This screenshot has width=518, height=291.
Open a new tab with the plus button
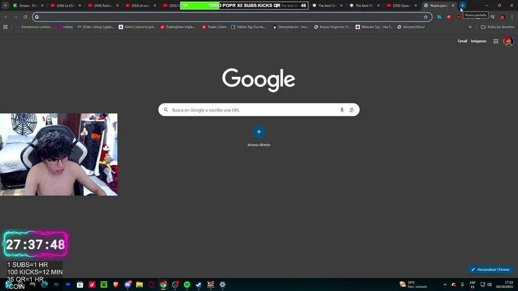click(463, 5)
